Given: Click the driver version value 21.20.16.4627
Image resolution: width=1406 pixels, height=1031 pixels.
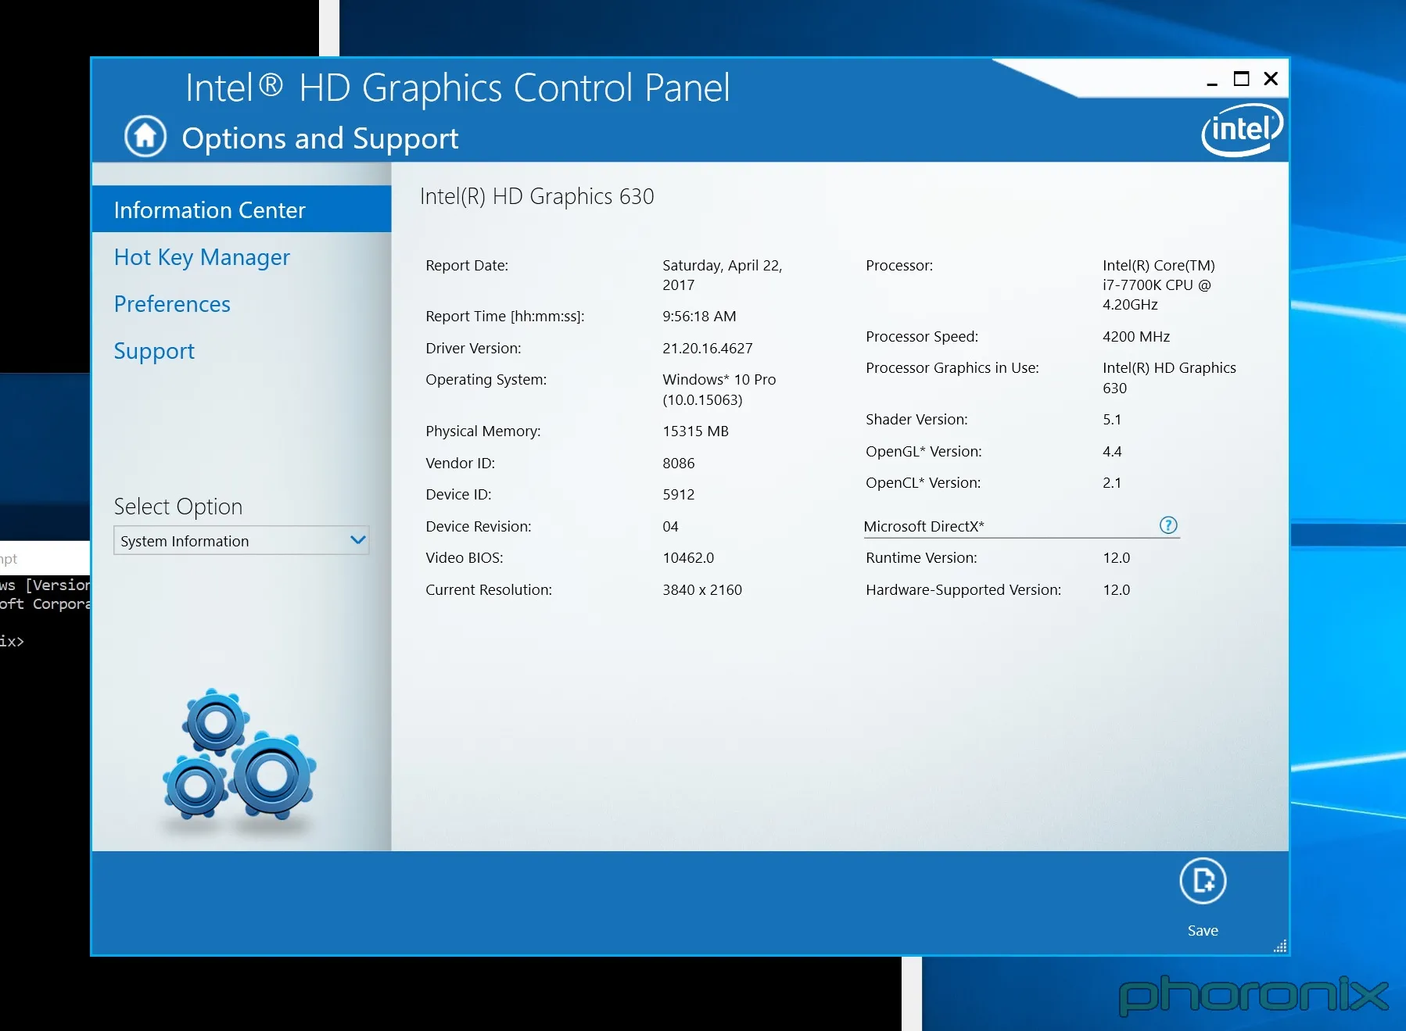Looking at the screenshot, I should (707, 348).
